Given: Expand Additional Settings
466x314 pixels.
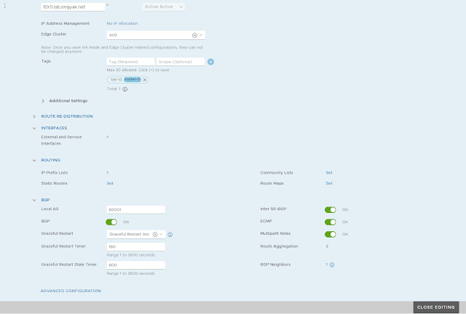Looking at the screenshot, I should pyautogui.click(x=43, y=101).
